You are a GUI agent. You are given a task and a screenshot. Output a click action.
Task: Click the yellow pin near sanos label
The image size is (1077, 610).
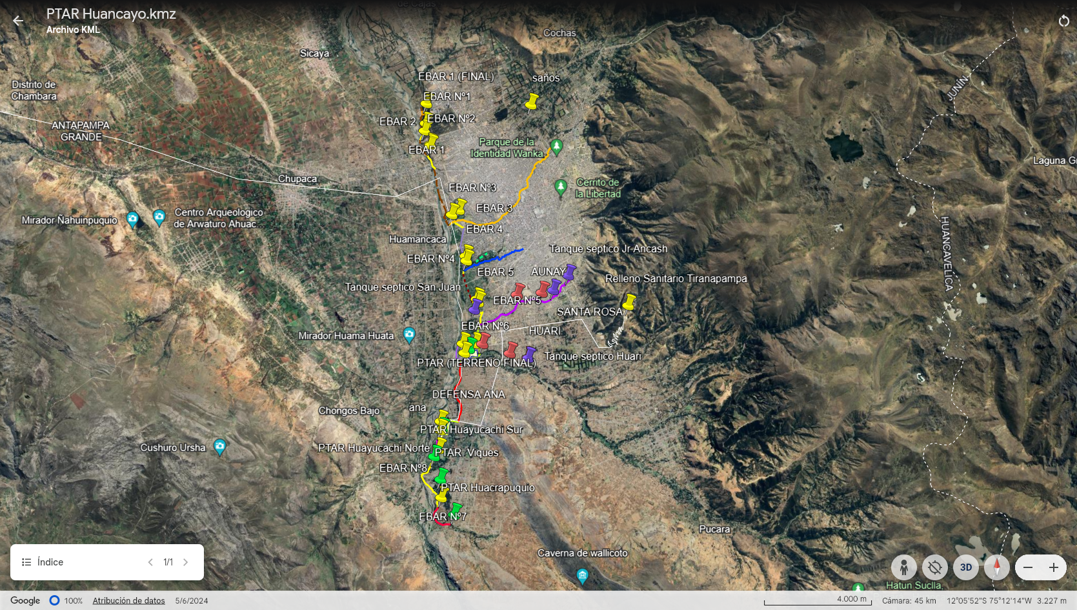[532, 101]
